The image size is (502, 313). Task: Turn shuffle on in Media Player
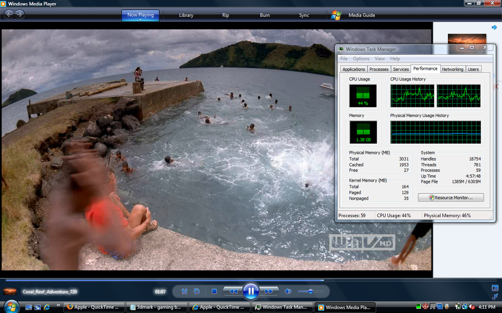[x=184, y=291]
